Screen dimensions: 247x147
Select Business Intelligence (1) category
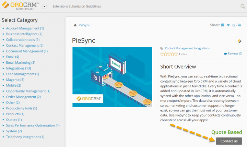tap(24, 34)
